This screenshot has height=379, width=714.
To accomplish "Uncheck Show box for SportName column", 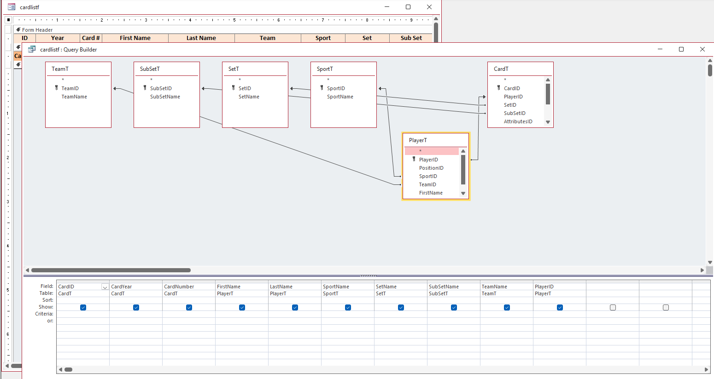I will click(348, 307).
